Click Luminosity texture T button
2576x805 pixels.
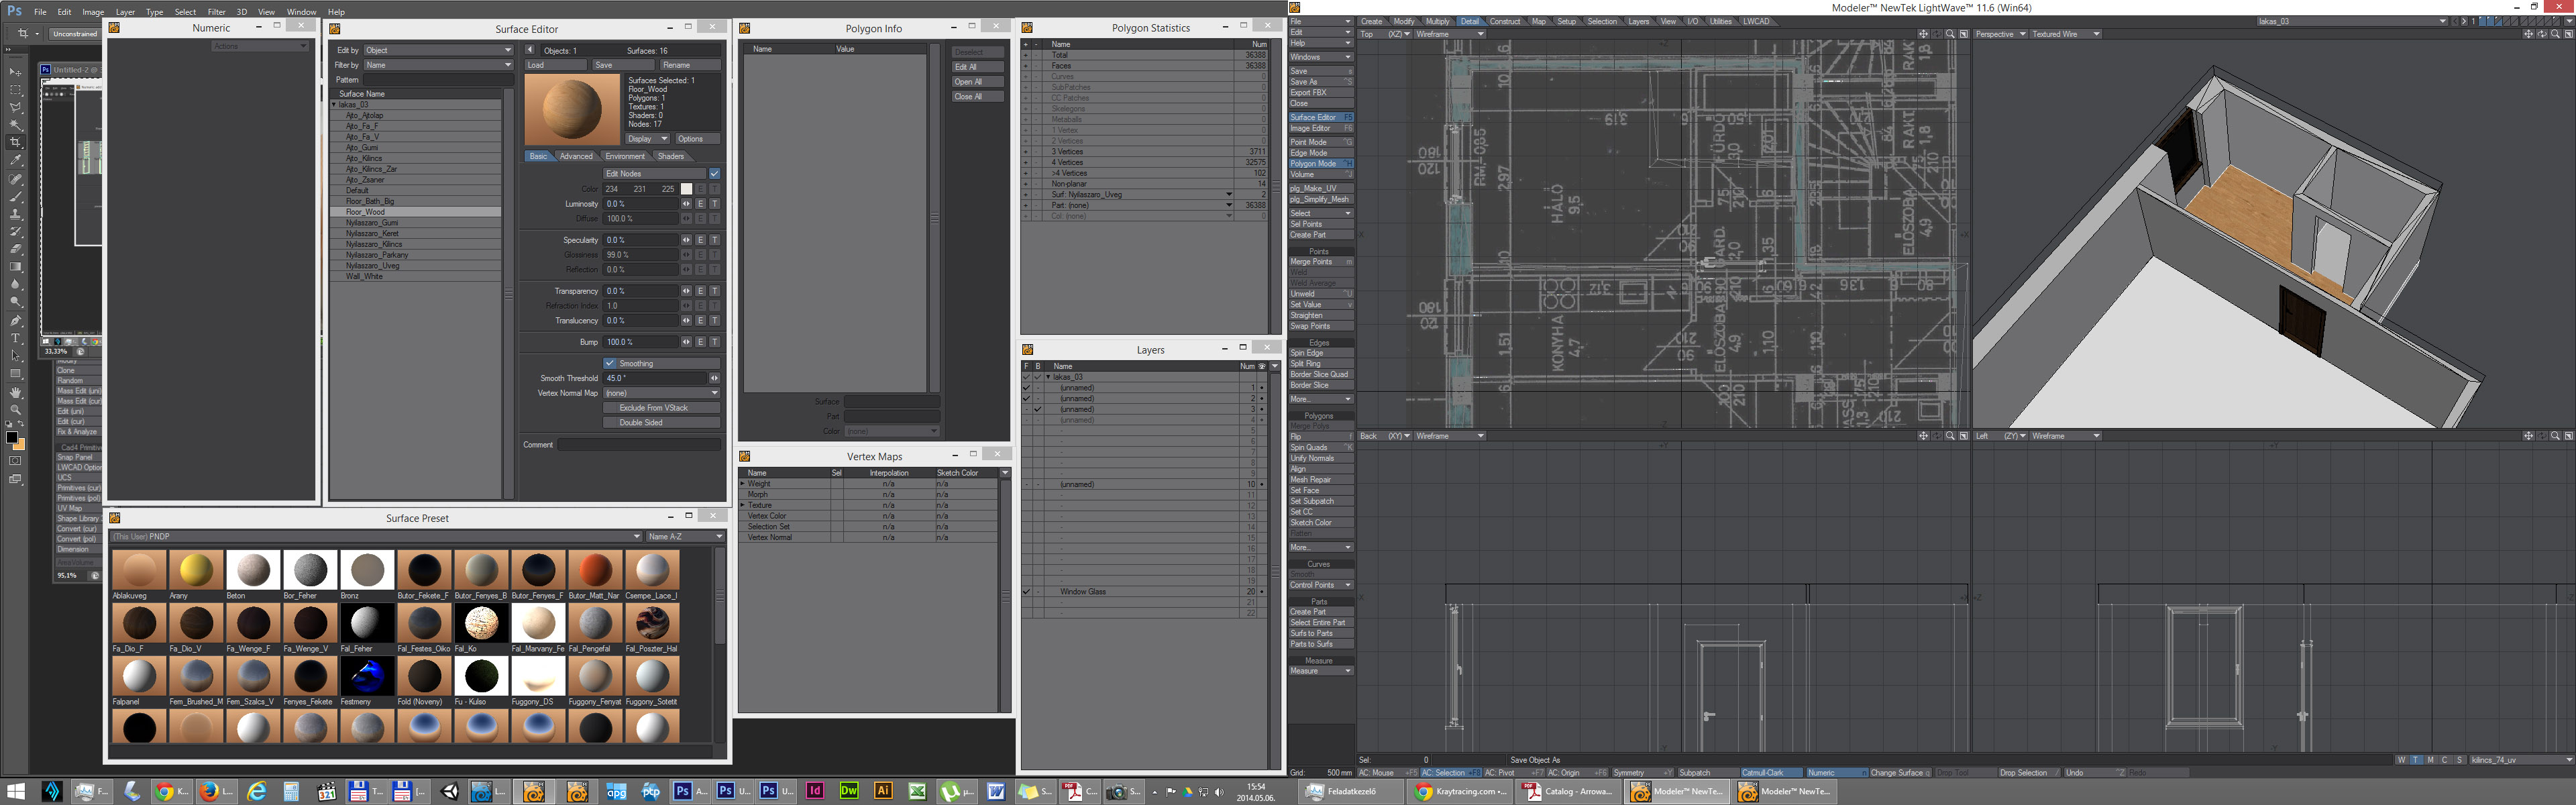coord(715,204)
